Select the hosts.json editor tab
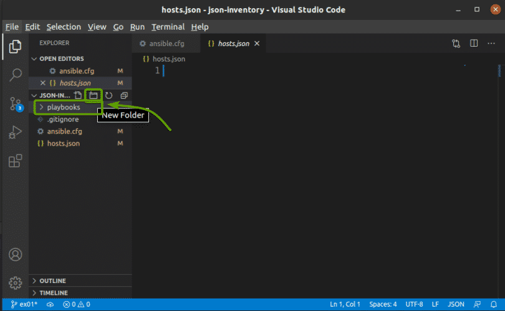The height and width of the screenshot is (311, 505). (x=234, y=44)
